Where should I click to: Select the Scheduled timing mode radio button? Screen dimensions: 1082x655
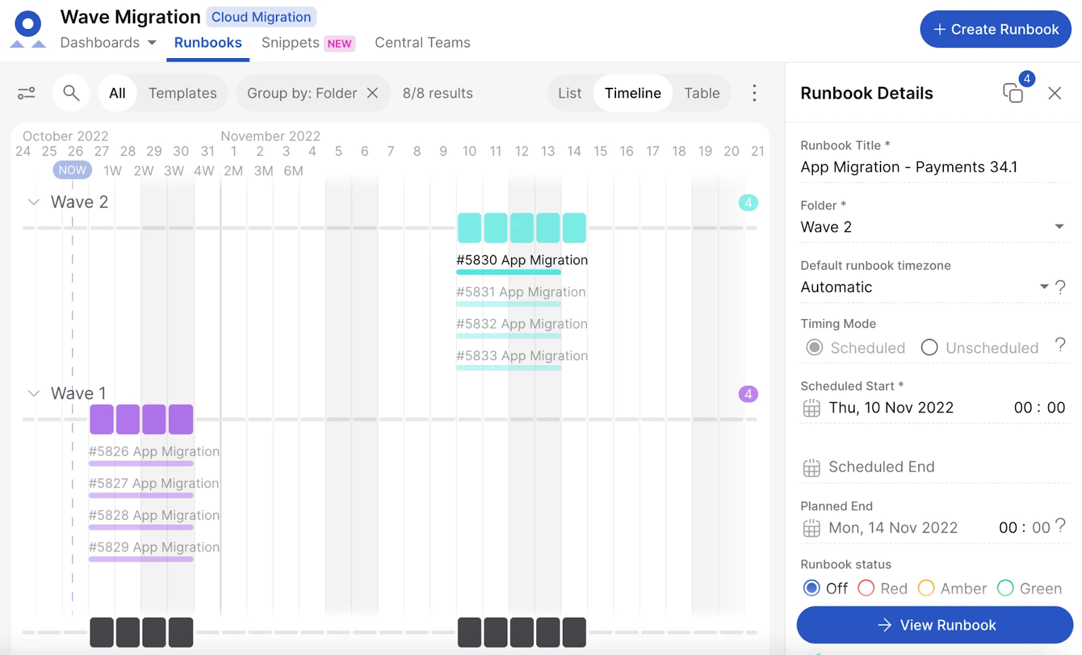815,347
